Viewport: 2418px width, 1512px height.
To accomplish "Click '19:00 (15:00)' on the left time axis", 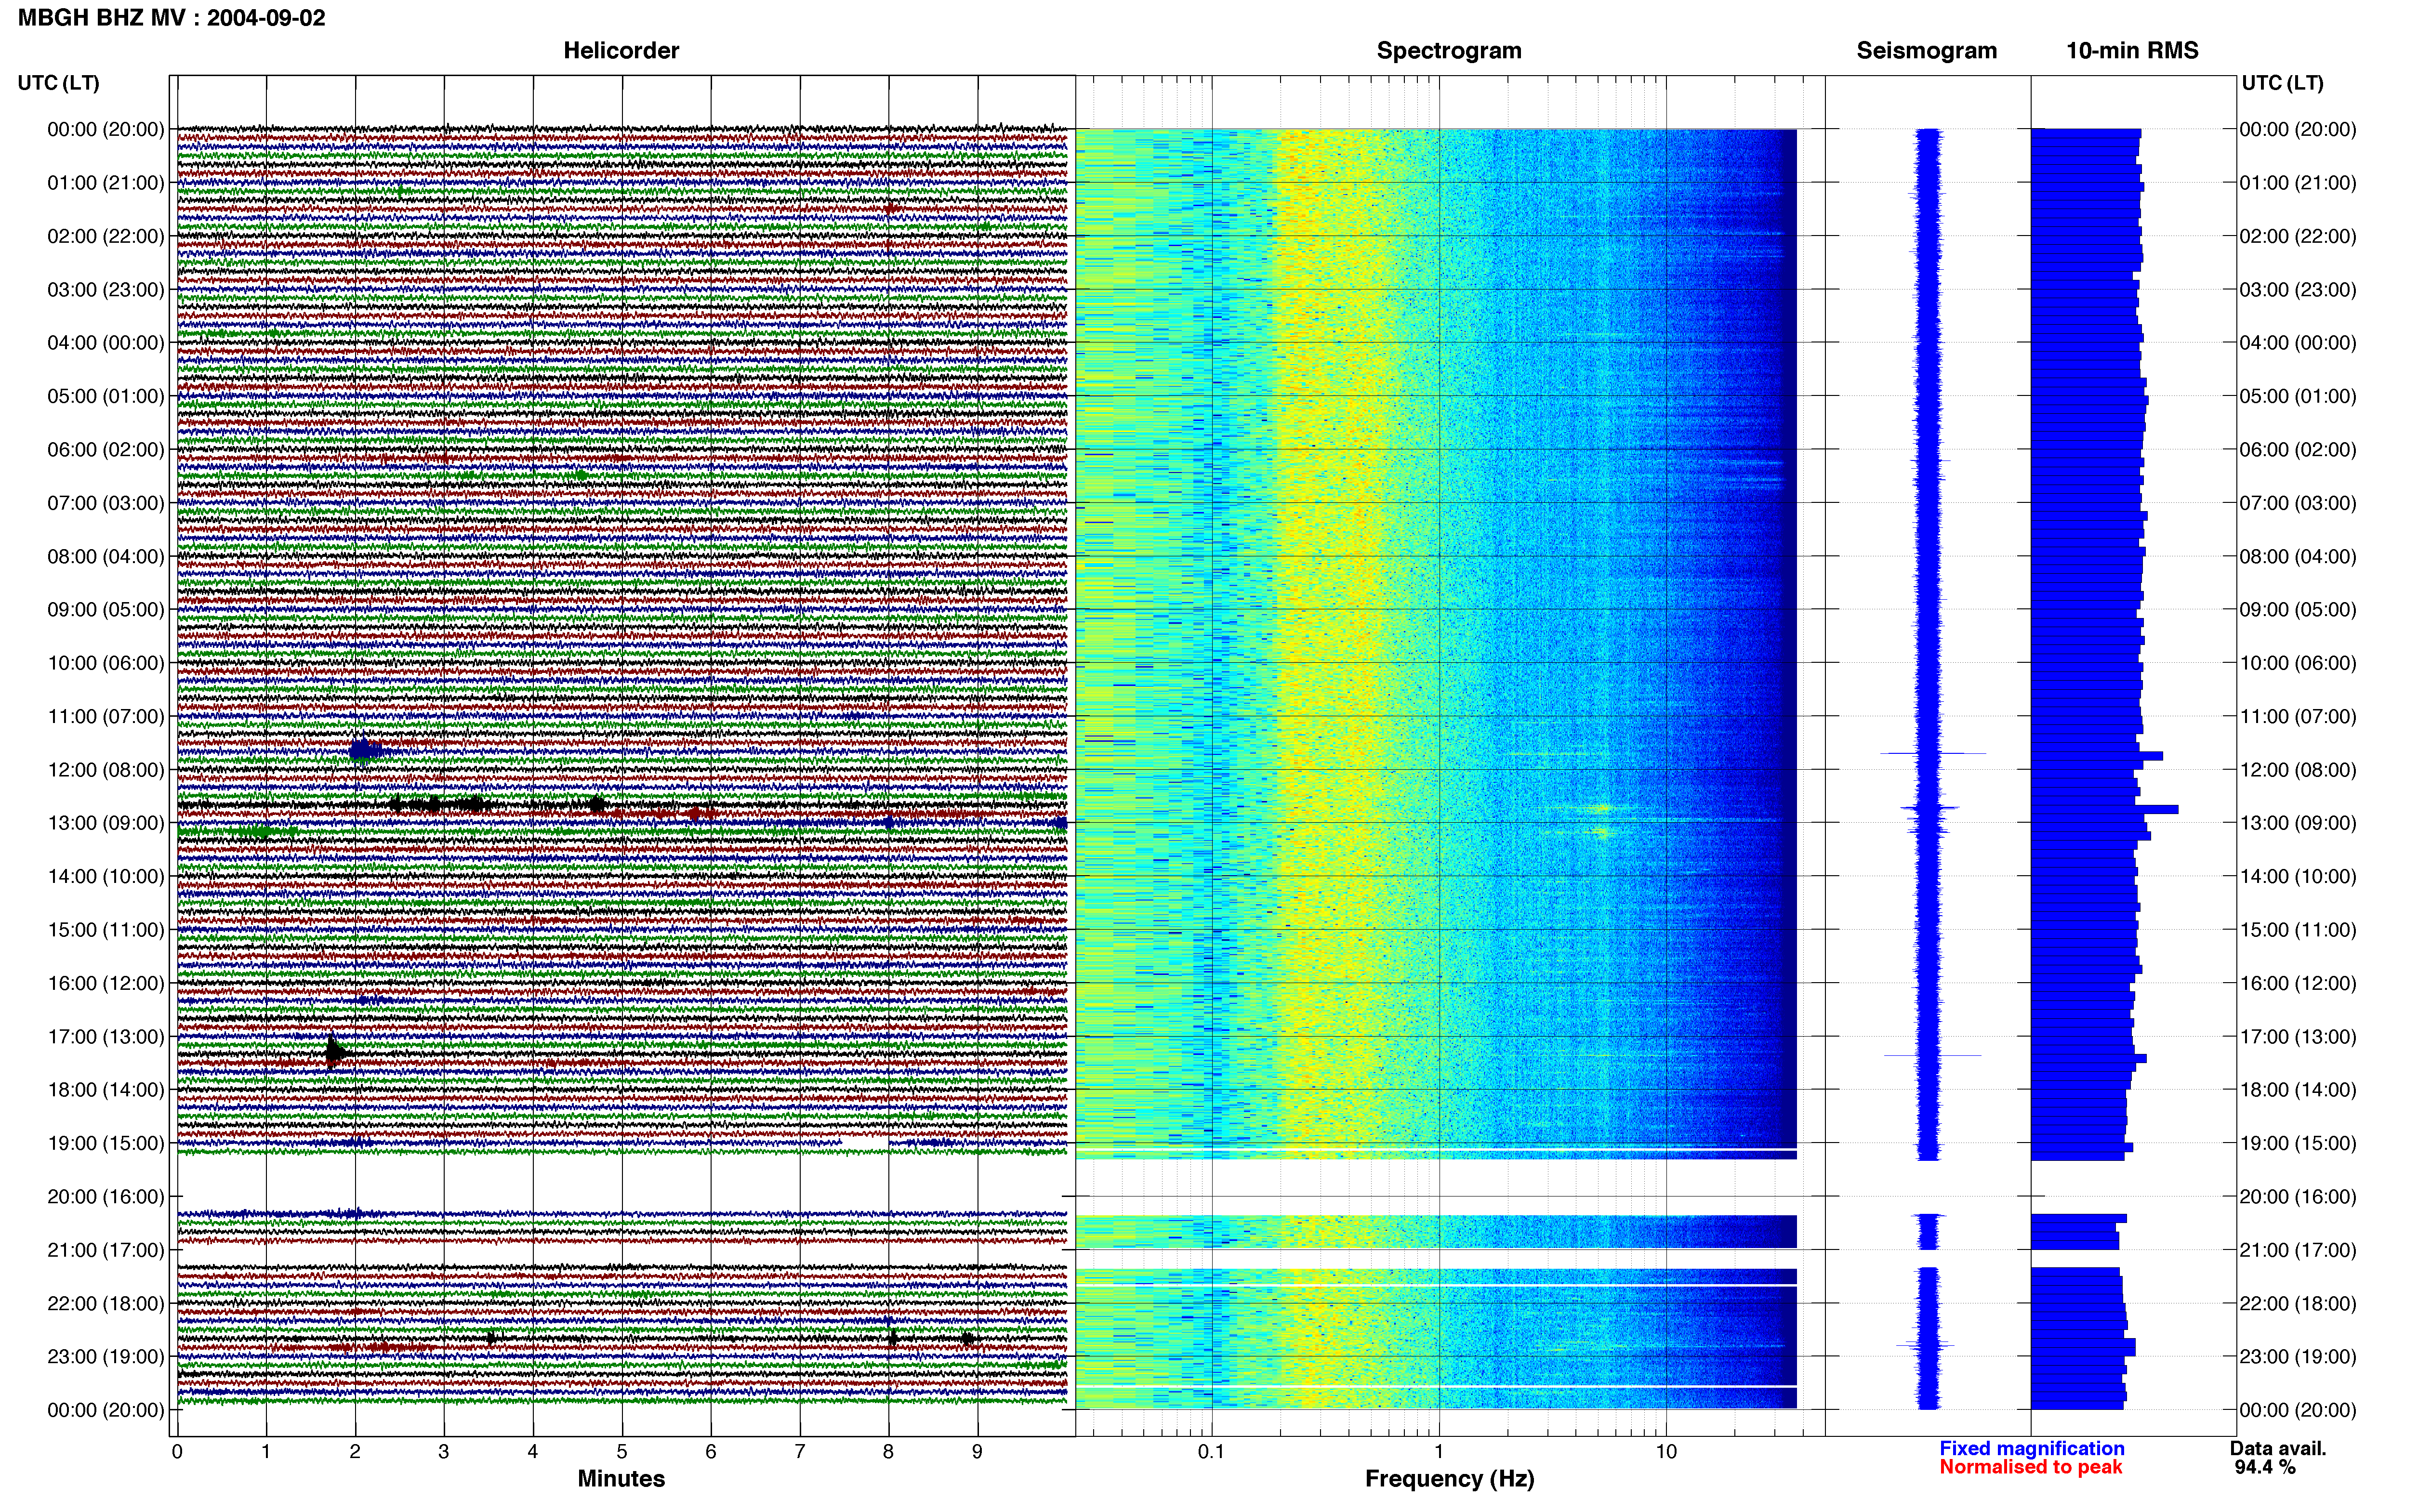I will [x=106, y=1143].
